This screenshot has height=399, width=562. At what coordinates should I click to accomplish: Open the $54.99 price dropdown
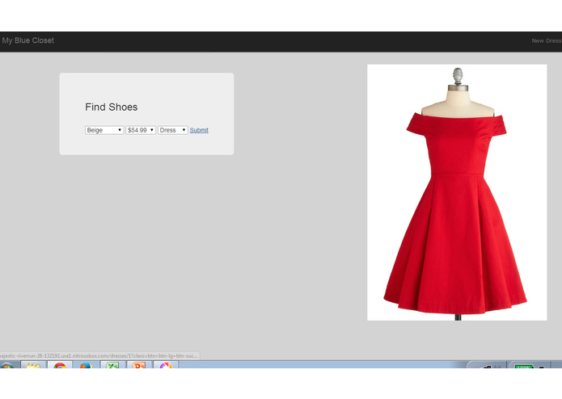141,130
